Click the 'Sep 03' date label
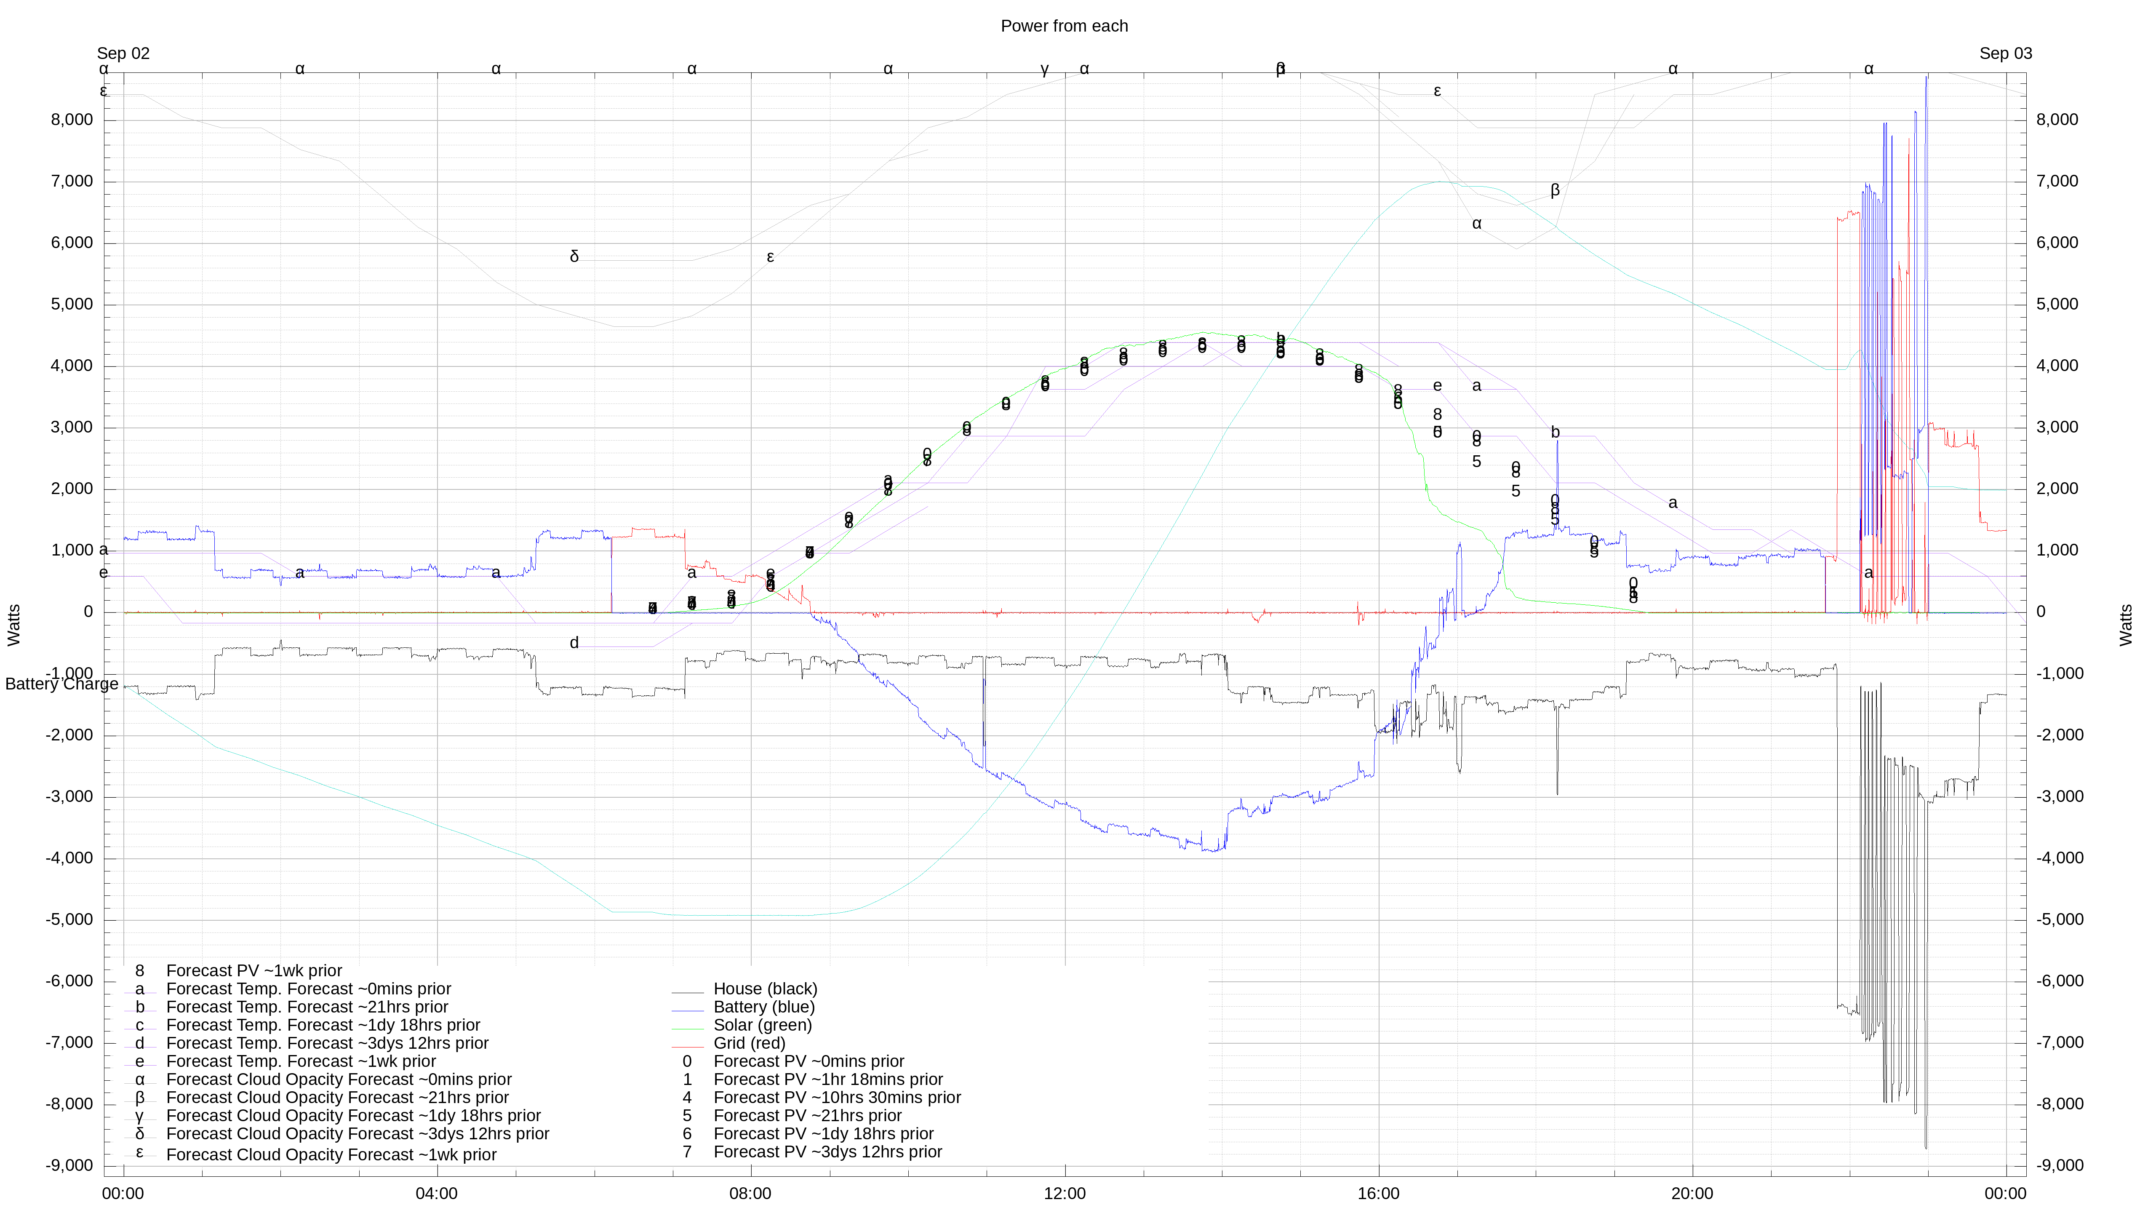 click(2005, 53)
